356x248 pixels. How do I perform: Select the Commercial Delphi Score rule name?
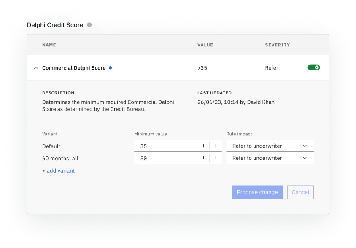click(x=74, y=68)
